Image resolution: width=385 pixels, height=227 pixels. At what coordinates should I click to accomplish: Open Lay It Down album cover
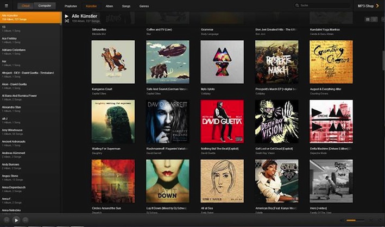coord(167,181)
